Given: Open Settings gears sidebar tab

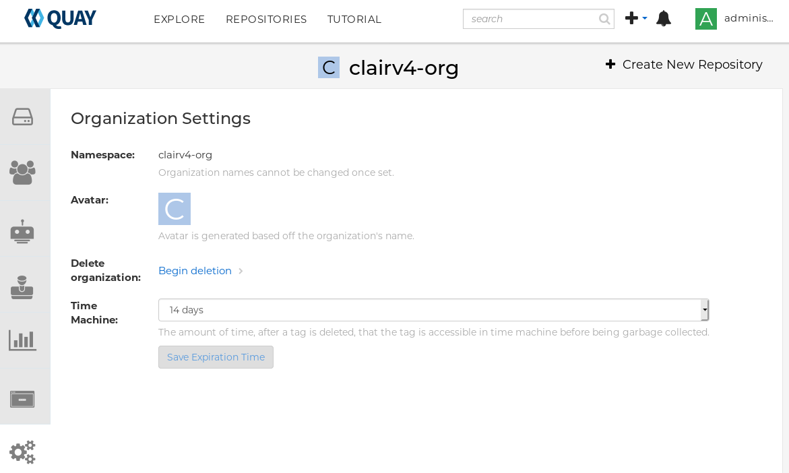Looking at the screenshot, I should 22,451.
